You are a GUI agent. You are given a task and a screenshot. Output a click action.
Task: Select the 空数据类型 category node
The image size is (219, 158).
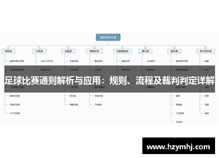click(x=122, y=52)
